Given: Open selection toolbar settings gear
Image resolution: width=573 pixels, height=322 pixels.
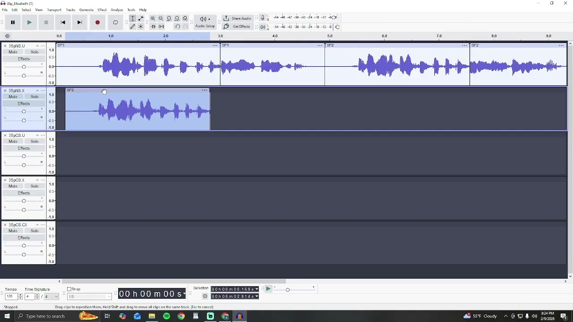Looking at the screenshot, I should pos(205,297).
